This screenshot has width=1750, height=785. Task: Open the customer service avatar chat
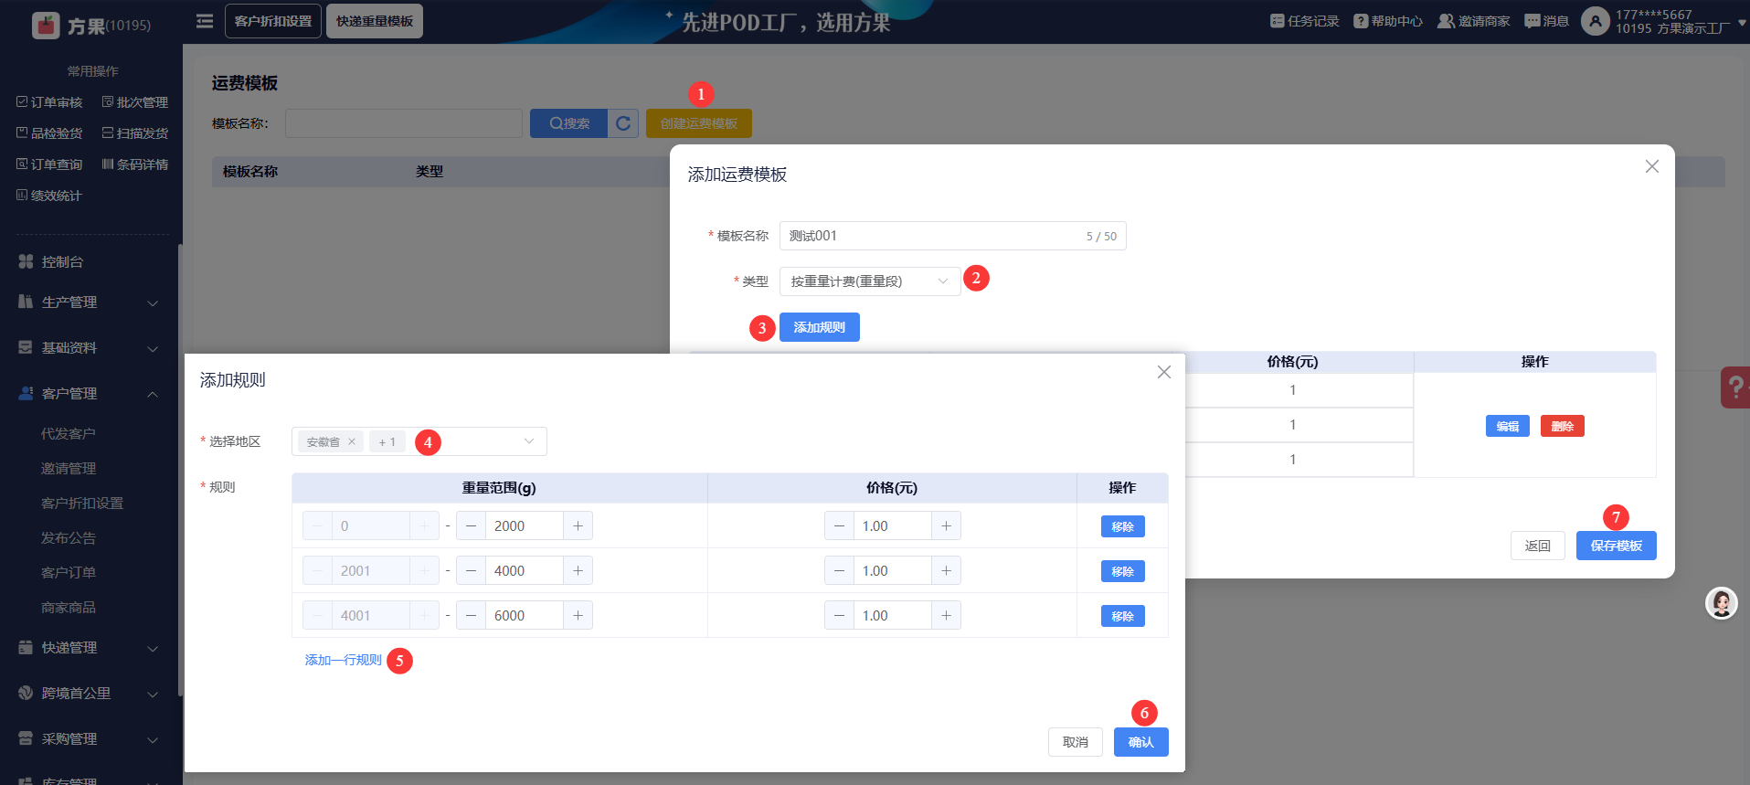(1721, 603)
